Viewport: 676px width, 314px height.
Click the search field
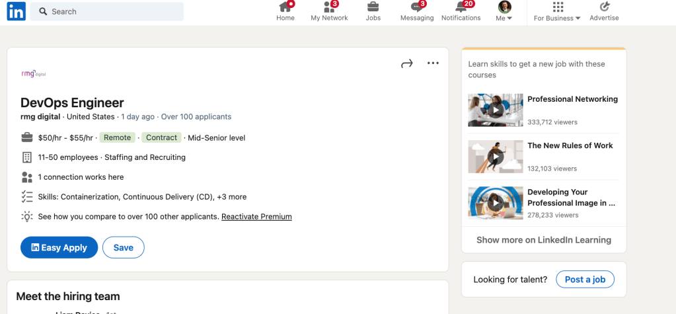click(x=107, y=12)
